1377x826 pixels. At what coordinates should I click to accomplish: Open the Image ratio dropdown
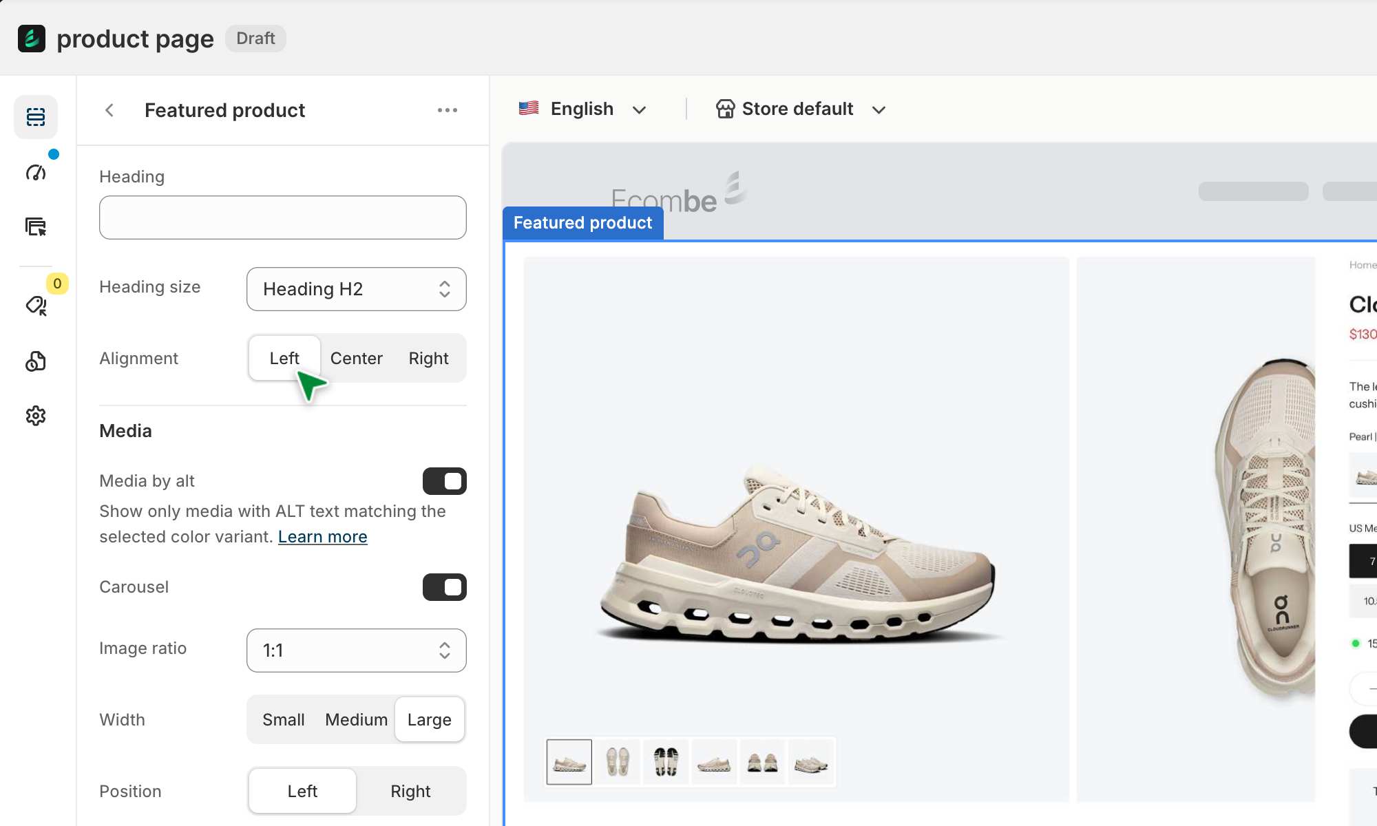(x=356, y=650)
